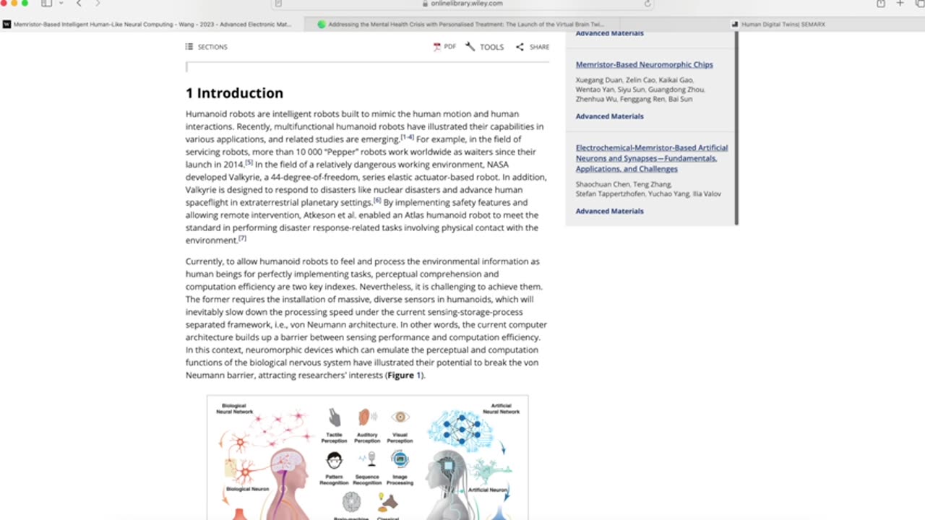Show the tab overview
Screen dimensions: 925x520
click(x=919, y=4)
